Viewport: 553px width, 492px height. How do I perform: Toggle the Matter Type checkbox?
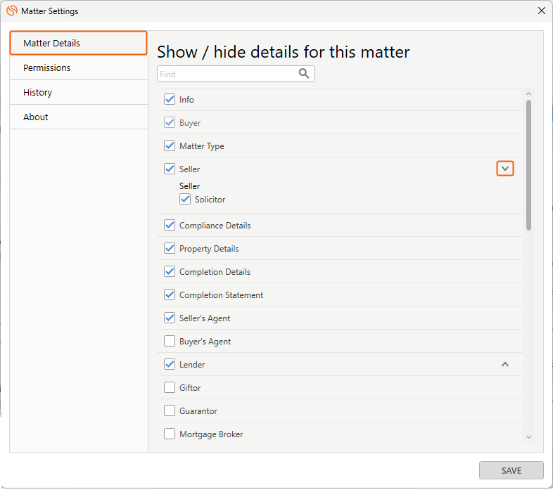[x=170, y=146]
